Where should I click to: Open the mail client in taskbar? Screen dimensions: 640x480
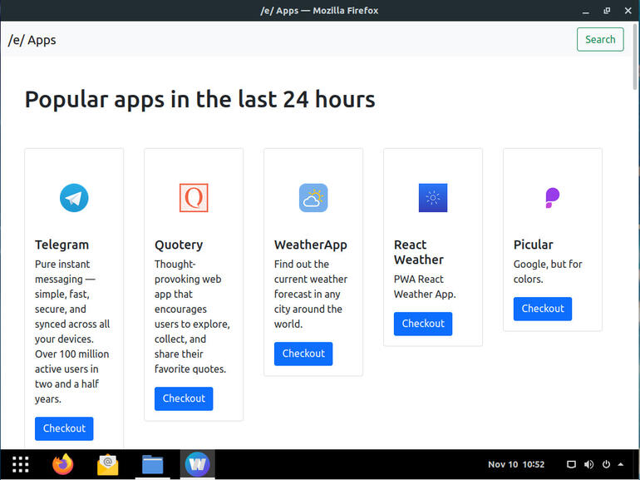click(107, 464)
